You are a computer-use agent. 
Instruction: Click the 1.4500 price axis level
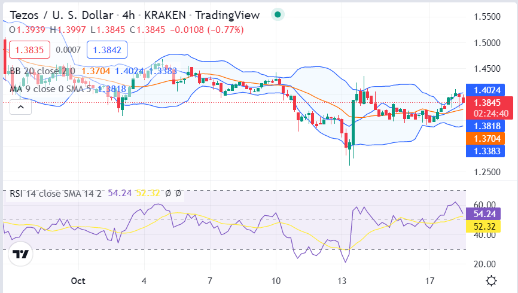487,69
